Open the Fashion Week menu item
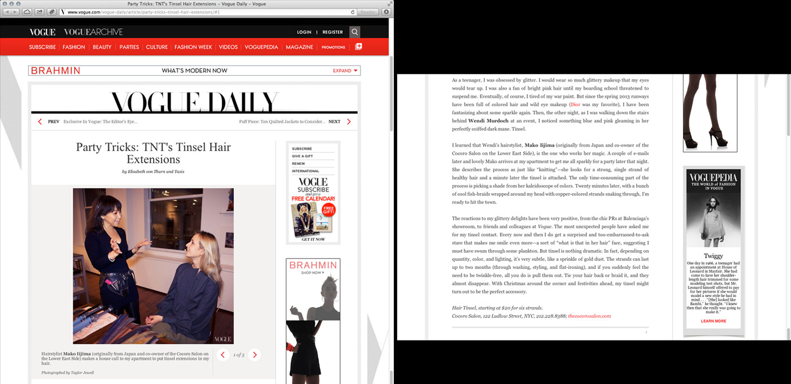 click(x=193, y=47)
